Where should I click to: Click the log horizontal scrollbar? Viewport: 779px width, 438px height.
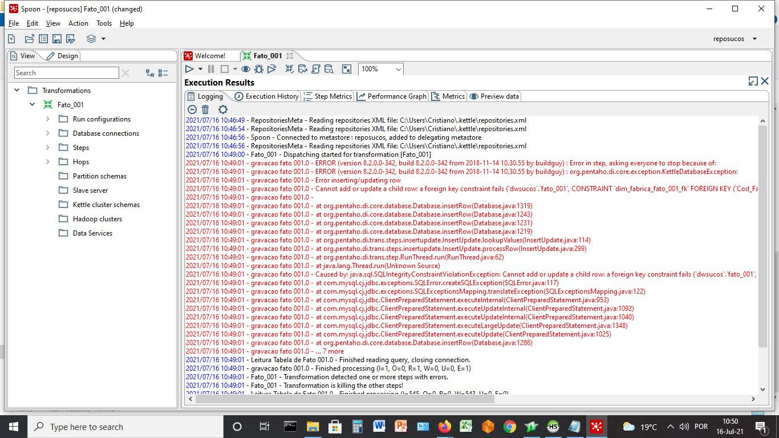coord(344,399)
